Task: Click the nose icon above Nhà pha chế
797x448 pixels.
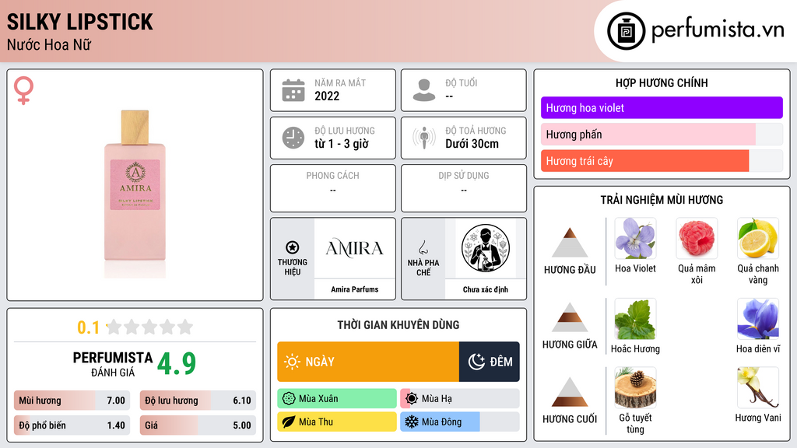Action: coord(423,247)
